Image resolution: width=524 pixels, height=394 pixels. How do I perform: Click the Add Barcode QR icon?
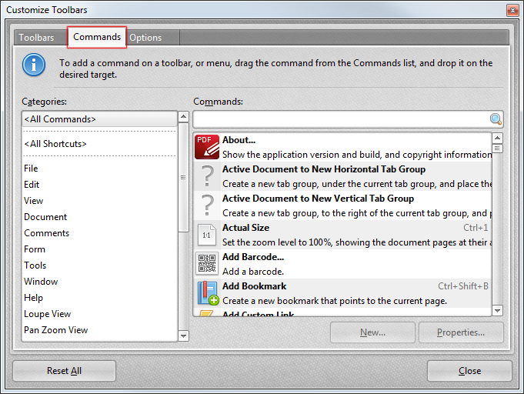click(x=207, y=264)
